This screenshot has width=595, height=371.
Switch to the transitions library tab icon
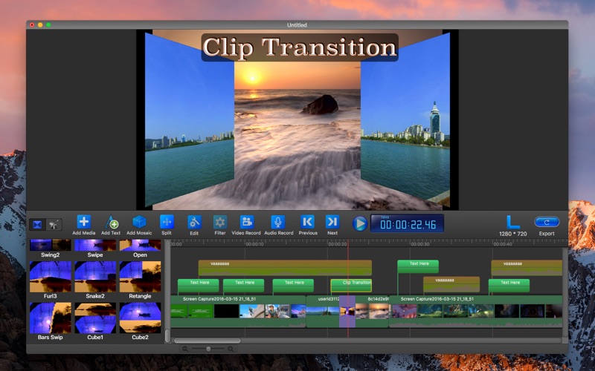coord(37,225)
